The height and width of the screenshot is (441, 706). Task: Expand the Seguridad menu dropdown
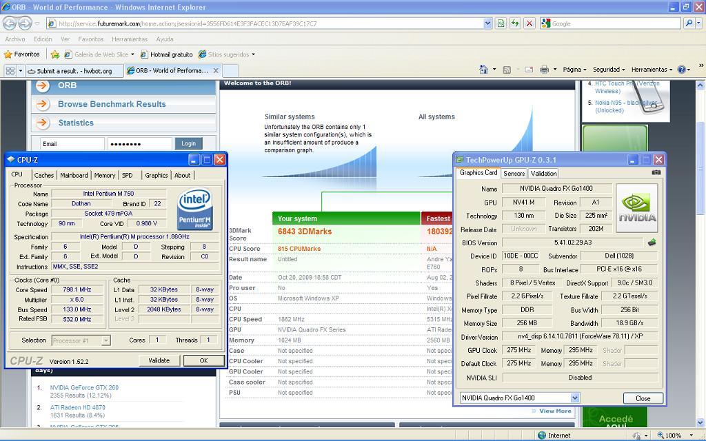click(609, 70)
